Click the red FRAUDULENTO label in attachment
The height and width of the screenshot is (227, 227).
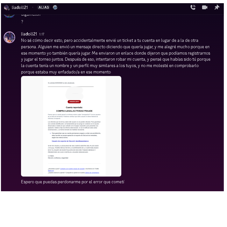coord(74,102)
